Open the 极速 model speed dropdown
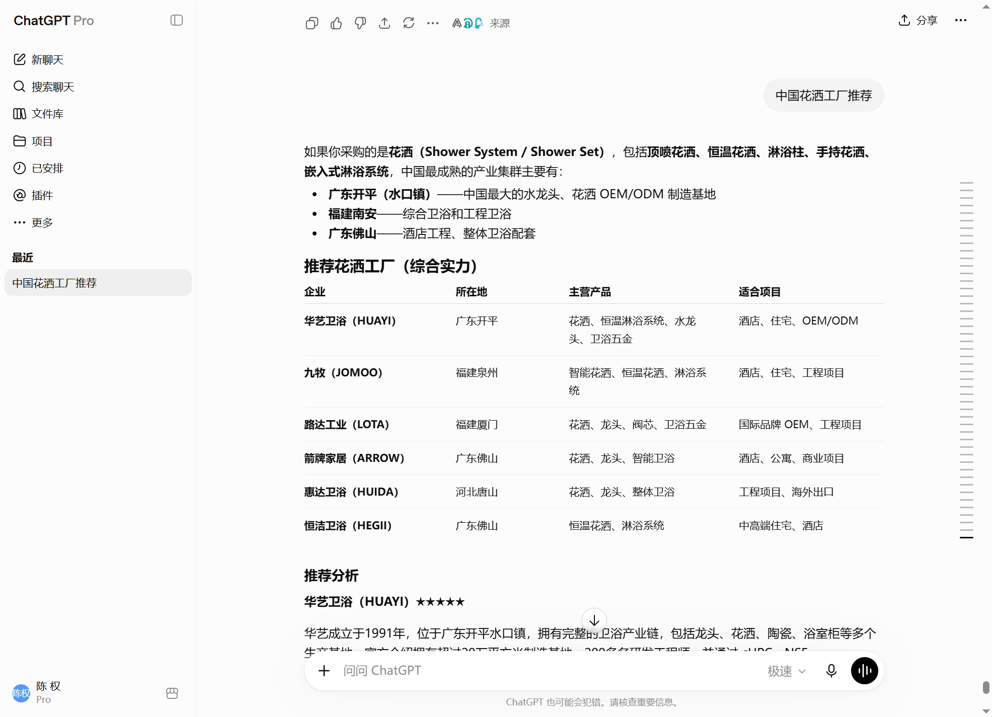 [786, 671]
